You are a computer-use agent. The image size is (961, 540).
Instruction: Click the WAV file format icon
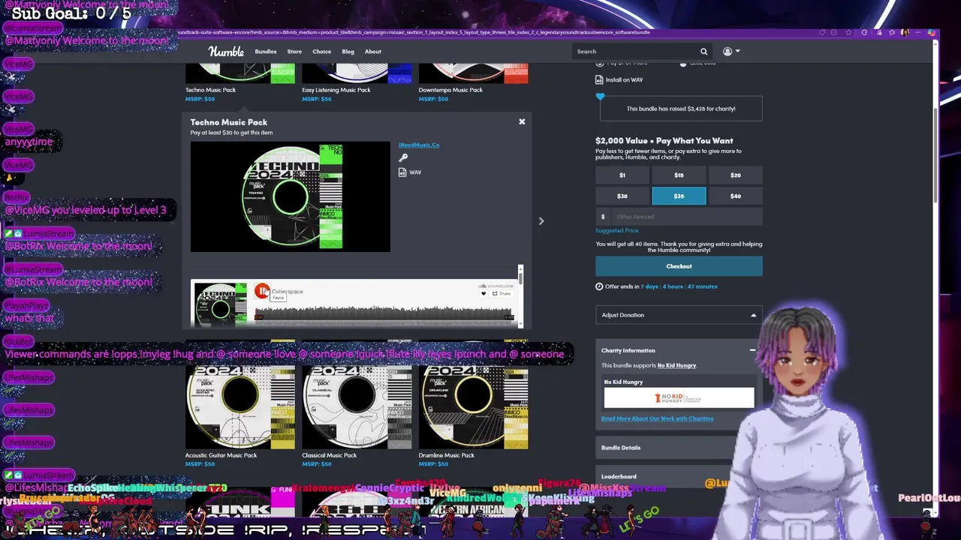[x=402, y=172]
